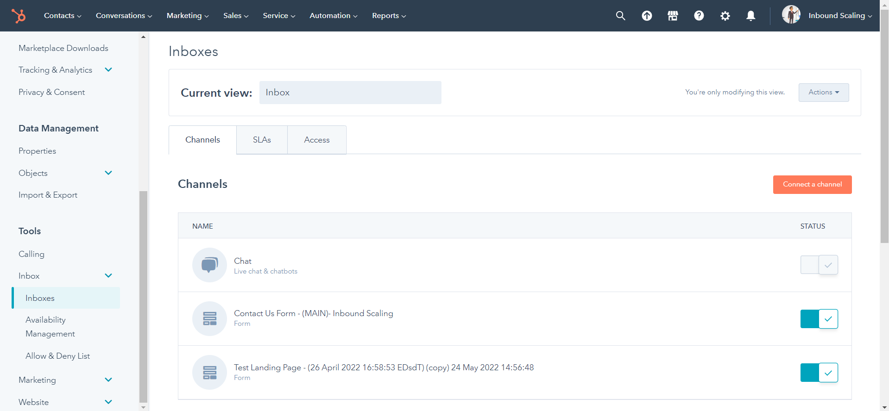The width and height of the screenshot is (889, 411).
Task: Select Inboxes in the sidebar
Action: pyautogui.click(x=66, y=298)
